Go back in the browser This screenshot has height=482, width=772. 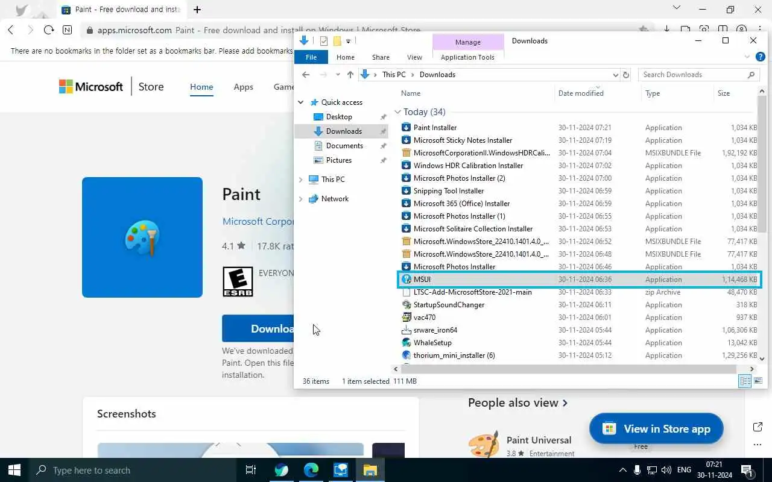[10, 30]
